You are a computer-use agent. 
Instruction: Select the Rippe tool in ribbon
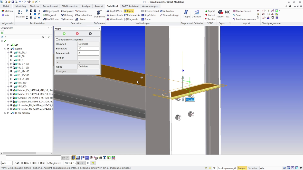tap(129, 11)
